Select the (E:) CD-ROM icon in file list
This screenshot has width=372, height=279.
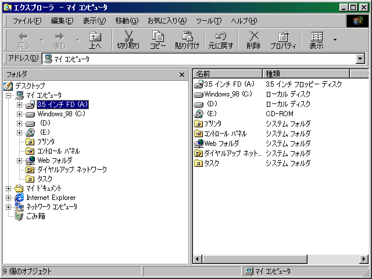tap(199, 114)
